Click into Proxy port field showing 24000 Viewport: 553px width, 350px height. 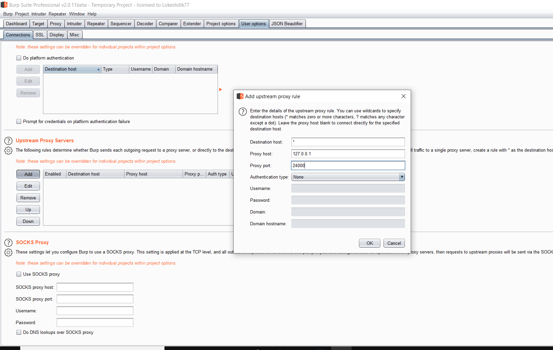pos(348,165)
